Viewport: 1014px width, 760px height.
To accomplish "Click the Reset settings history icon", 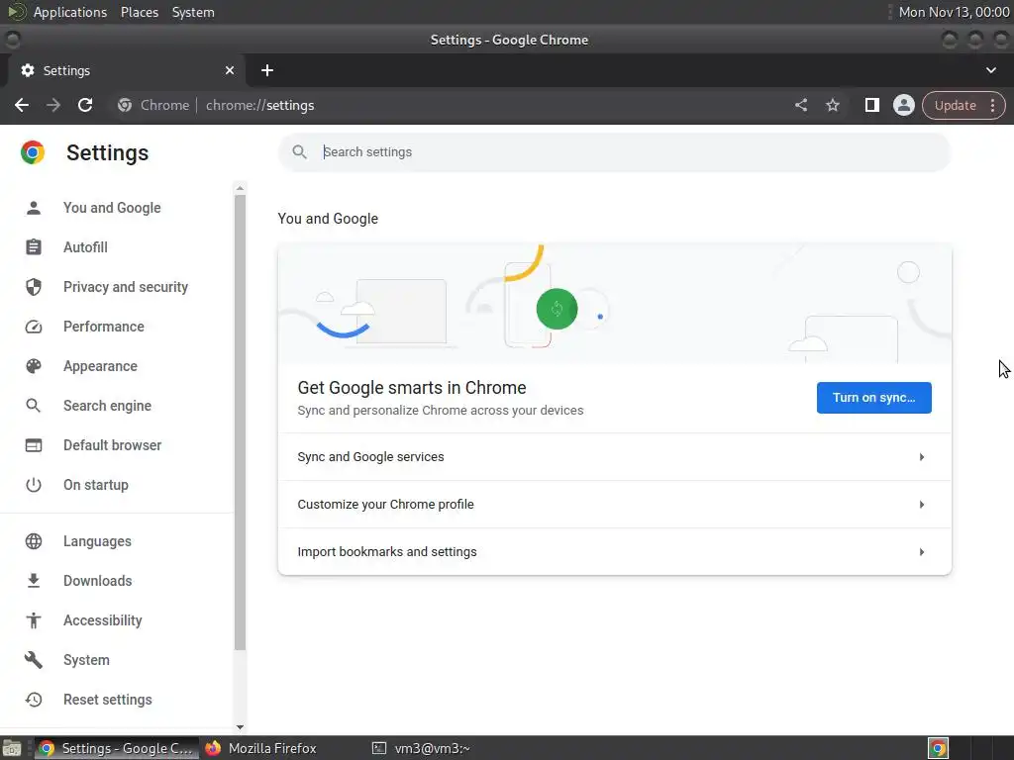I will (x=34, y=700).
